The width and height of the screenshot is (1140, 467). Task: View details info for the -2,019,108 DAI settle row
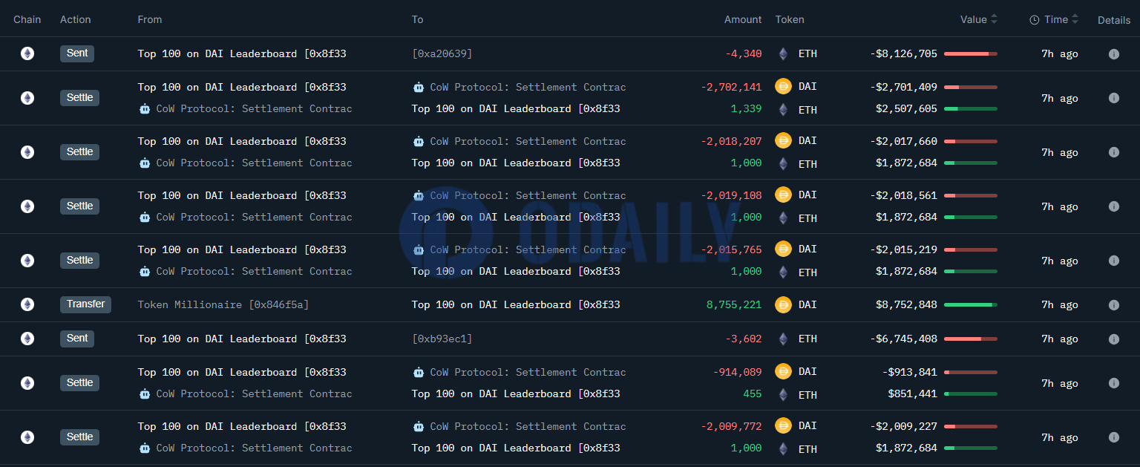1113,206
